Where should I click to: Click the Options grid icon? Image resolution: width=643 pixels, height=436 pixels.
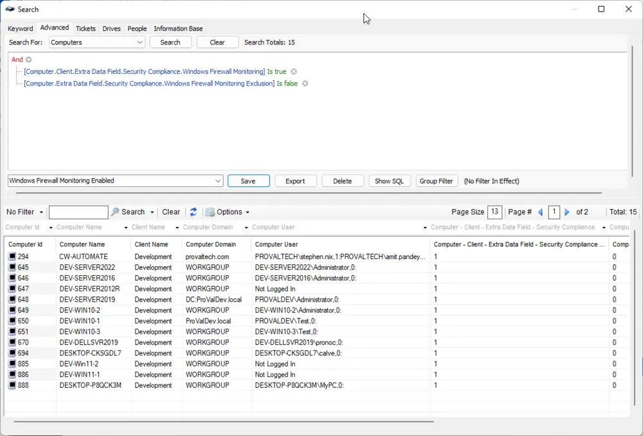click(x=210, y=212)
